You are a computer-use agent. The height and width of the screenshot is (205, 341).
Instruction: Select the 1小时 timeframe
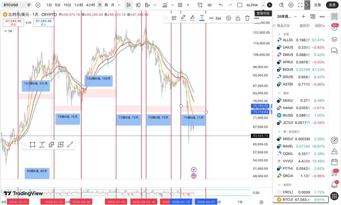click(x=79, y=5)
